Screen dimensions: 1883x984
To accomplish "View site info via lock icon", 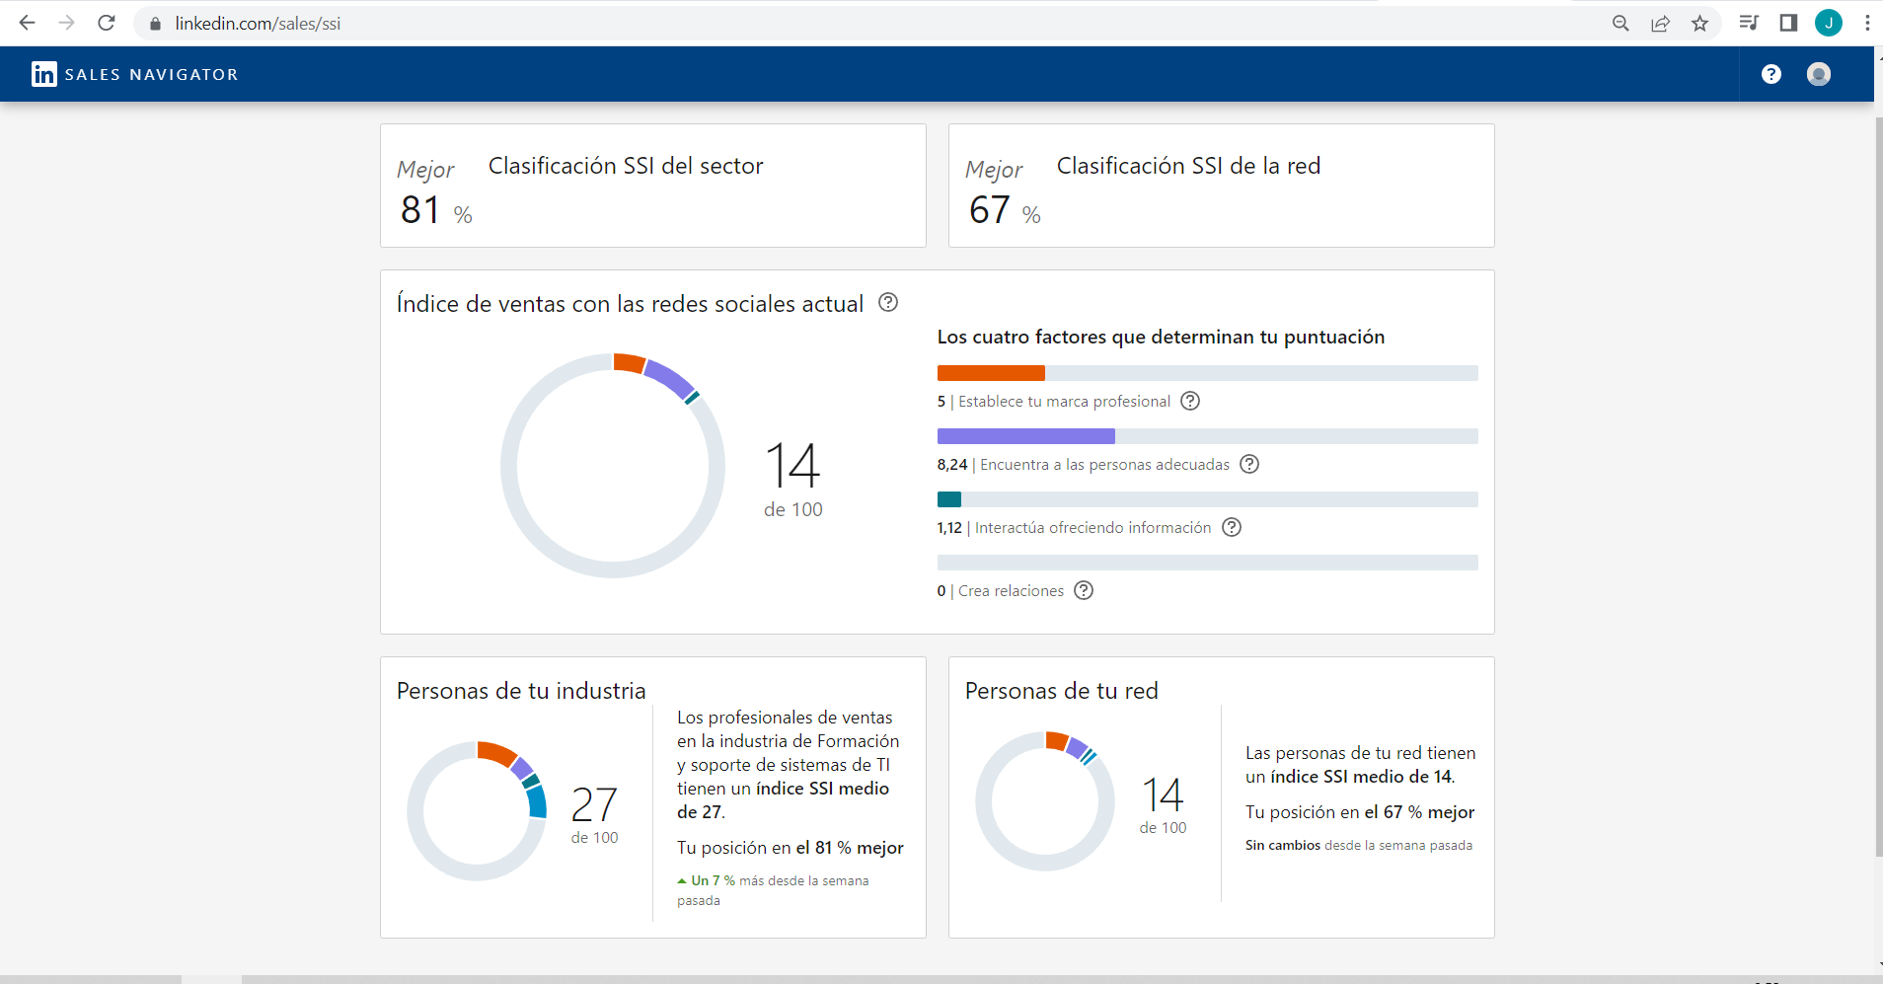I will (x=155, y=24).
